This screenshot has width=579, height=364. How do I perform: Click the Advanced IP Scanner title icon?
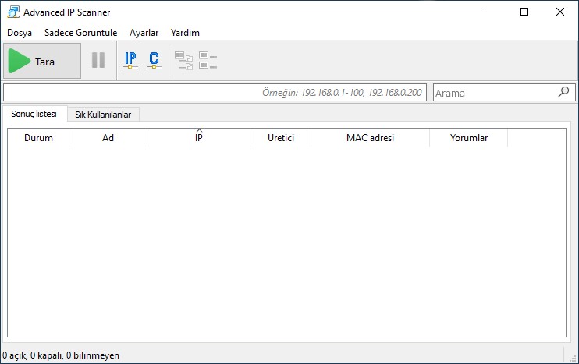13,12
